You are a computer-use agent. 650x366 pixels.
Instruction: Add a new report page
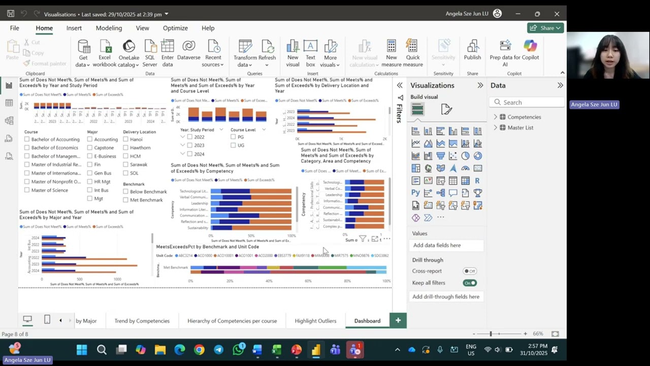[398, 320]
